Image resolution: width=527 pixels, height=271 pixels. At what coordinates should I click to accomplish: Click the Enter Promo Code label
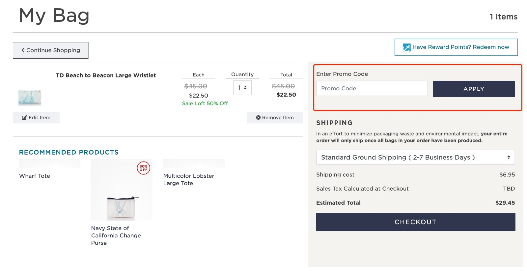coord(342,74)
